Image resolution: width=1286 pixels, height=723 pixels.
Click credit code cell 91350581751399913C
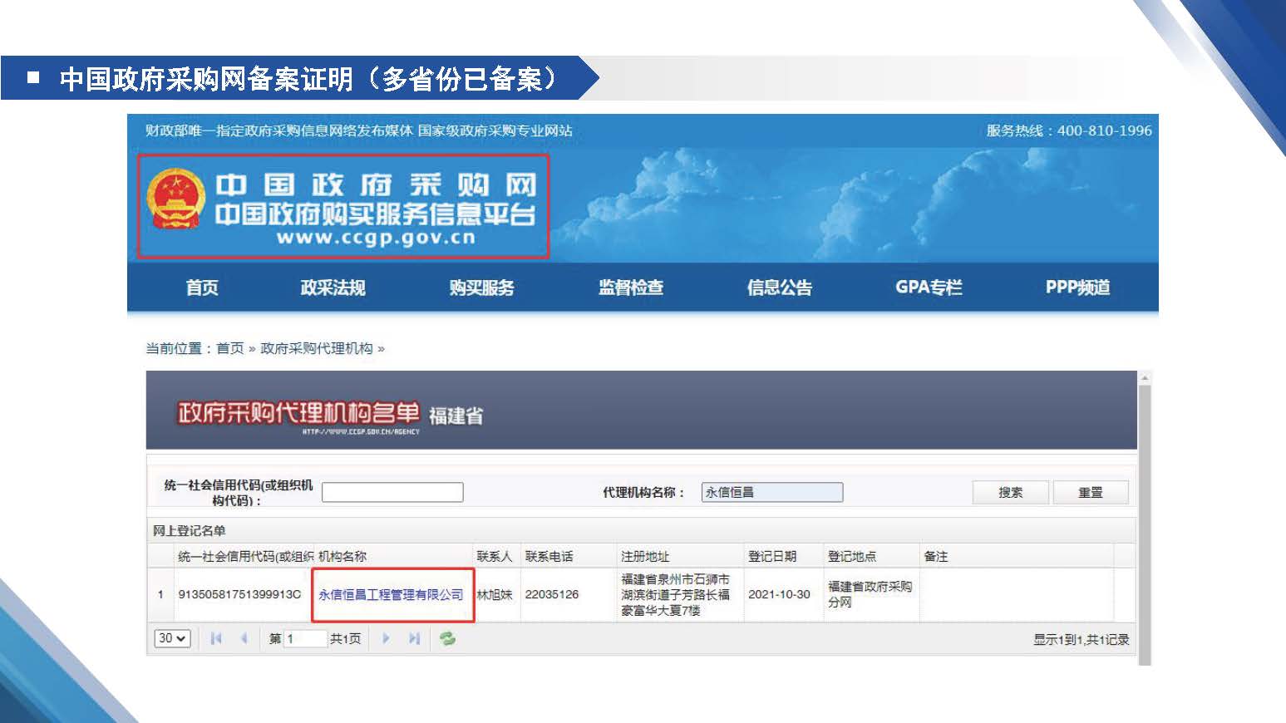coord(239,594)
